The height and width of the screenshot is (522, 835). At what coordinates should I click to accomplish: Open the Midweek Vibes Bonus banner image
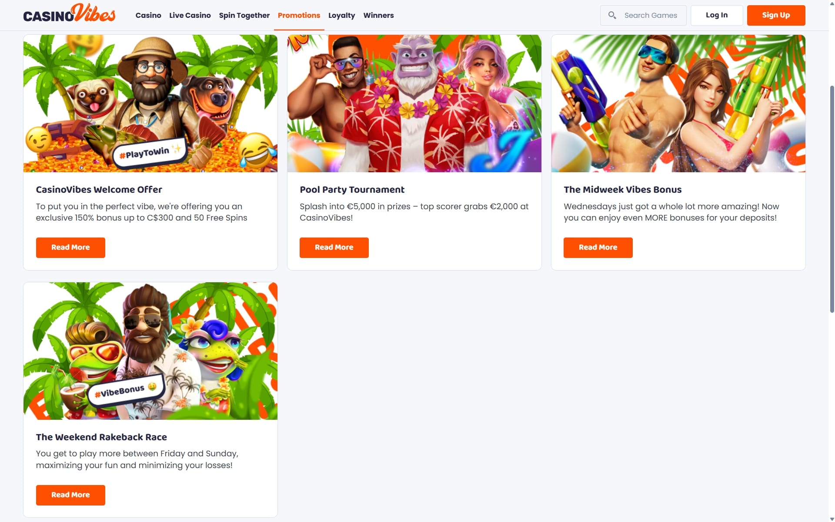(678, 104)
